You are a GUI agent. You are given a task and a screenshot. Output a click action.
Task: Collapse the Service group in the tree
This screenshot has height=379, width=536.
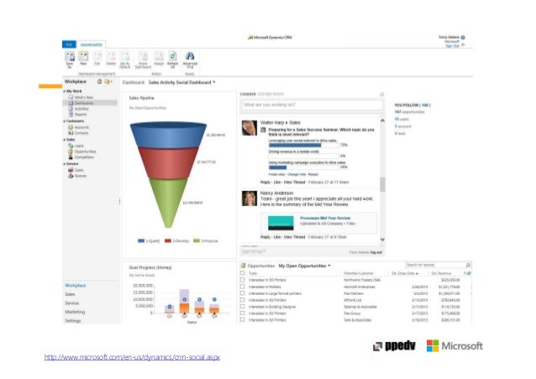pyautogui.click(x=64, y=164)
